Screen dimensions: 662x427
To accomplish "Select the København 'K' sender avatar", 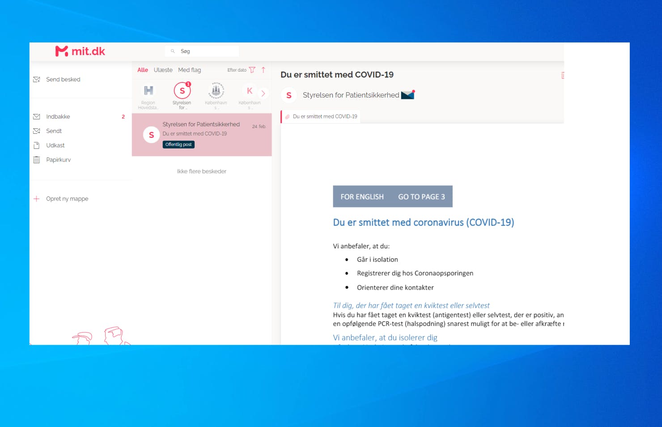I will 250,91.
